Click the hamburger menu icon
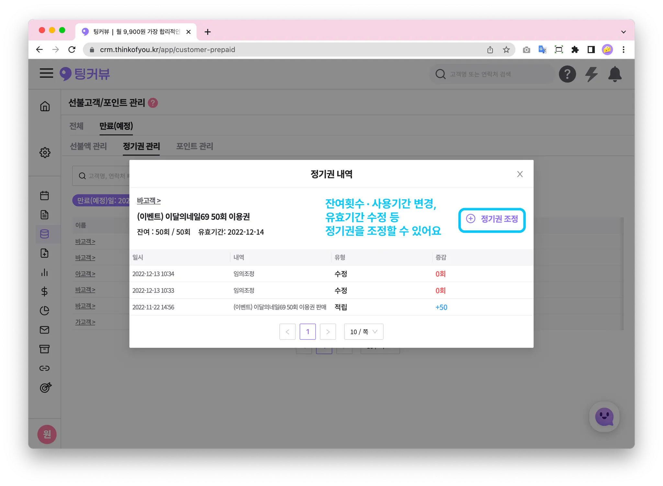 point(46,73)
